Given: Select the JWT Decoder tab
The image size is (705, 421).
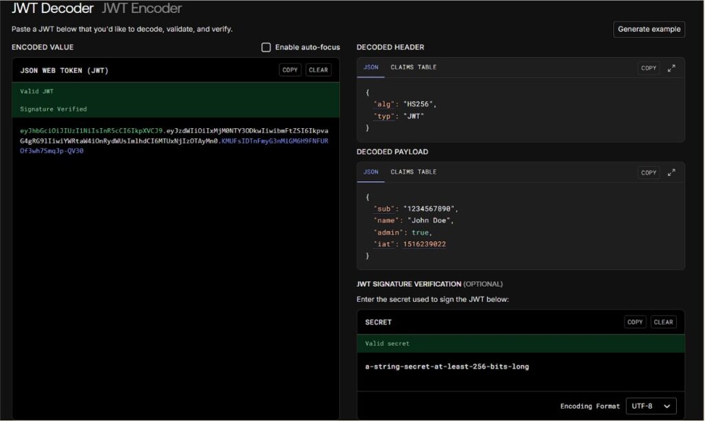Looking at the screenshot, I should [x=52, y=9].
